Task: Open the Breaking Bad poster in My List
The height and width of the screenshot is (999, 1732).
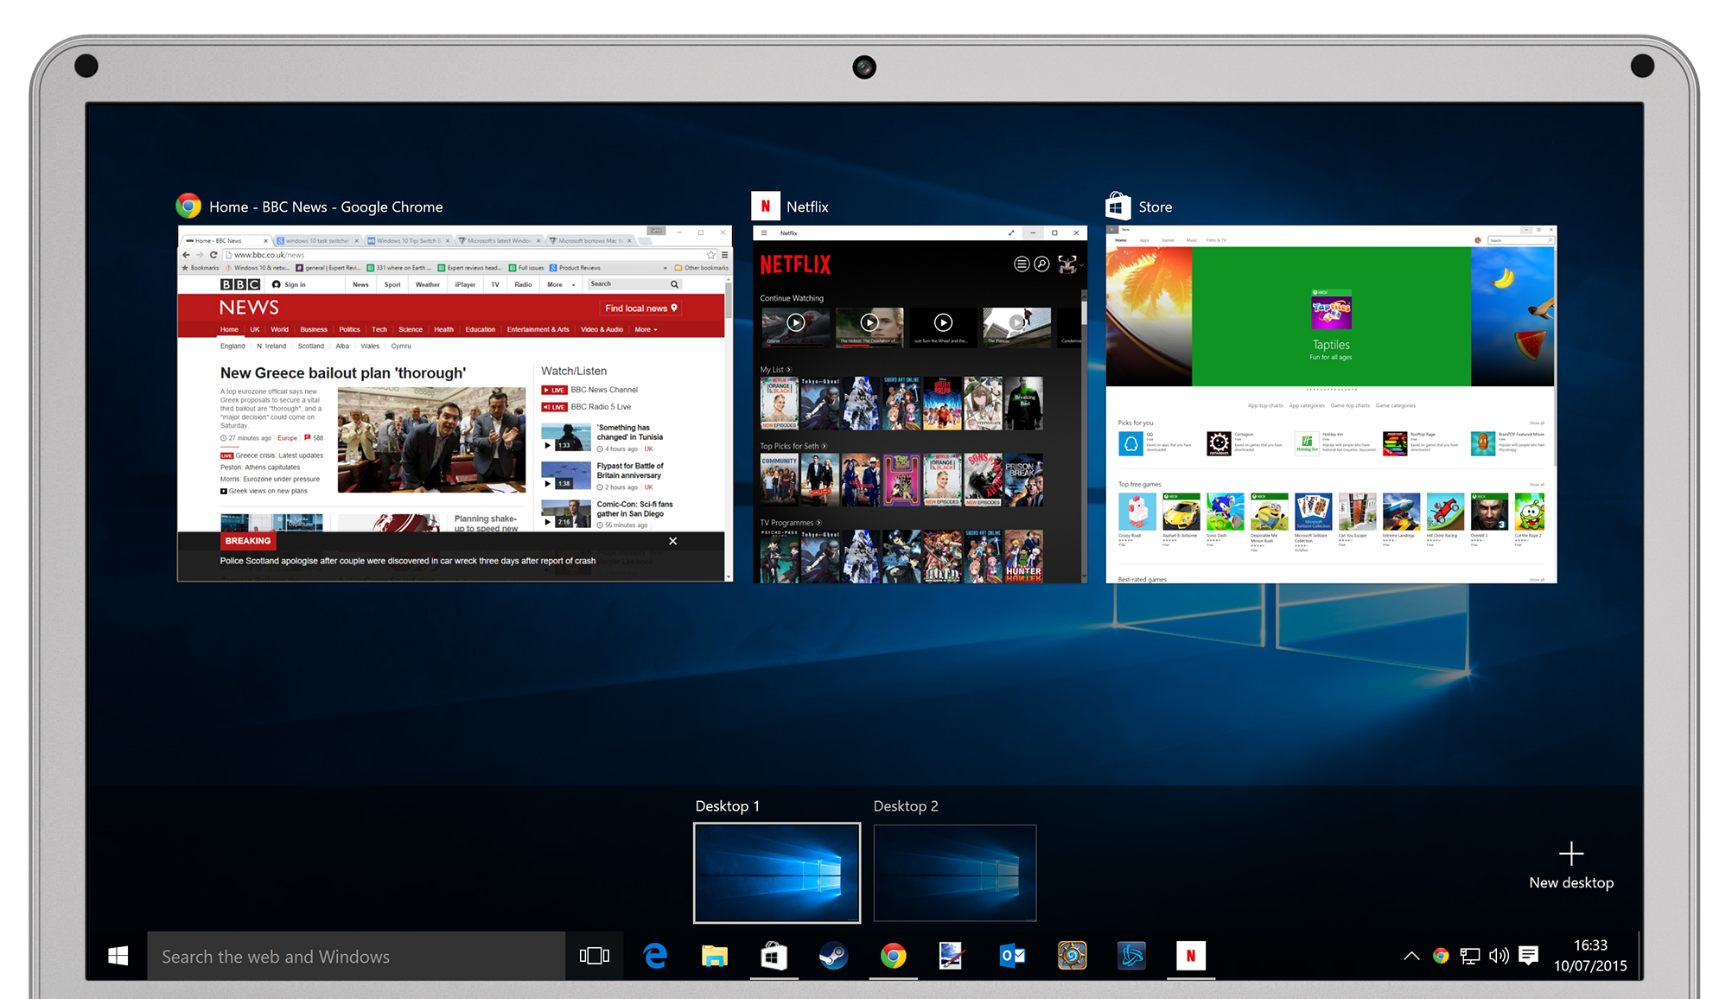Action: [x=1023, y=403]
